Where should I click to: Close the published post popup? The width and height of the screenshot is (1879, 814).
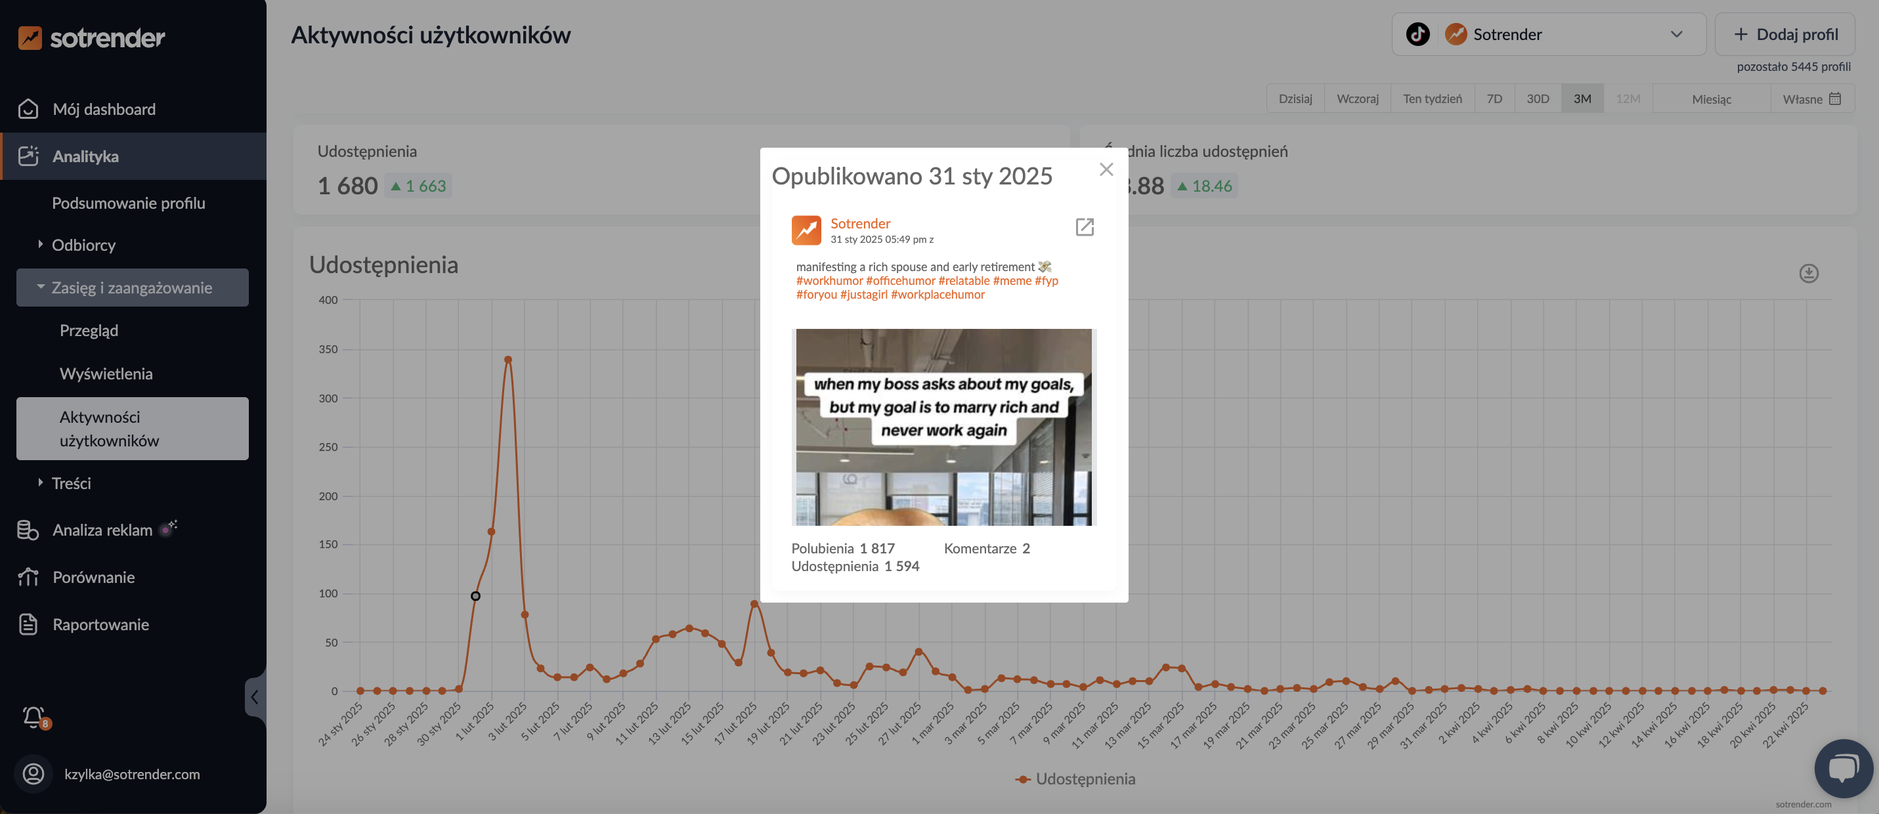coord(1106,169)
